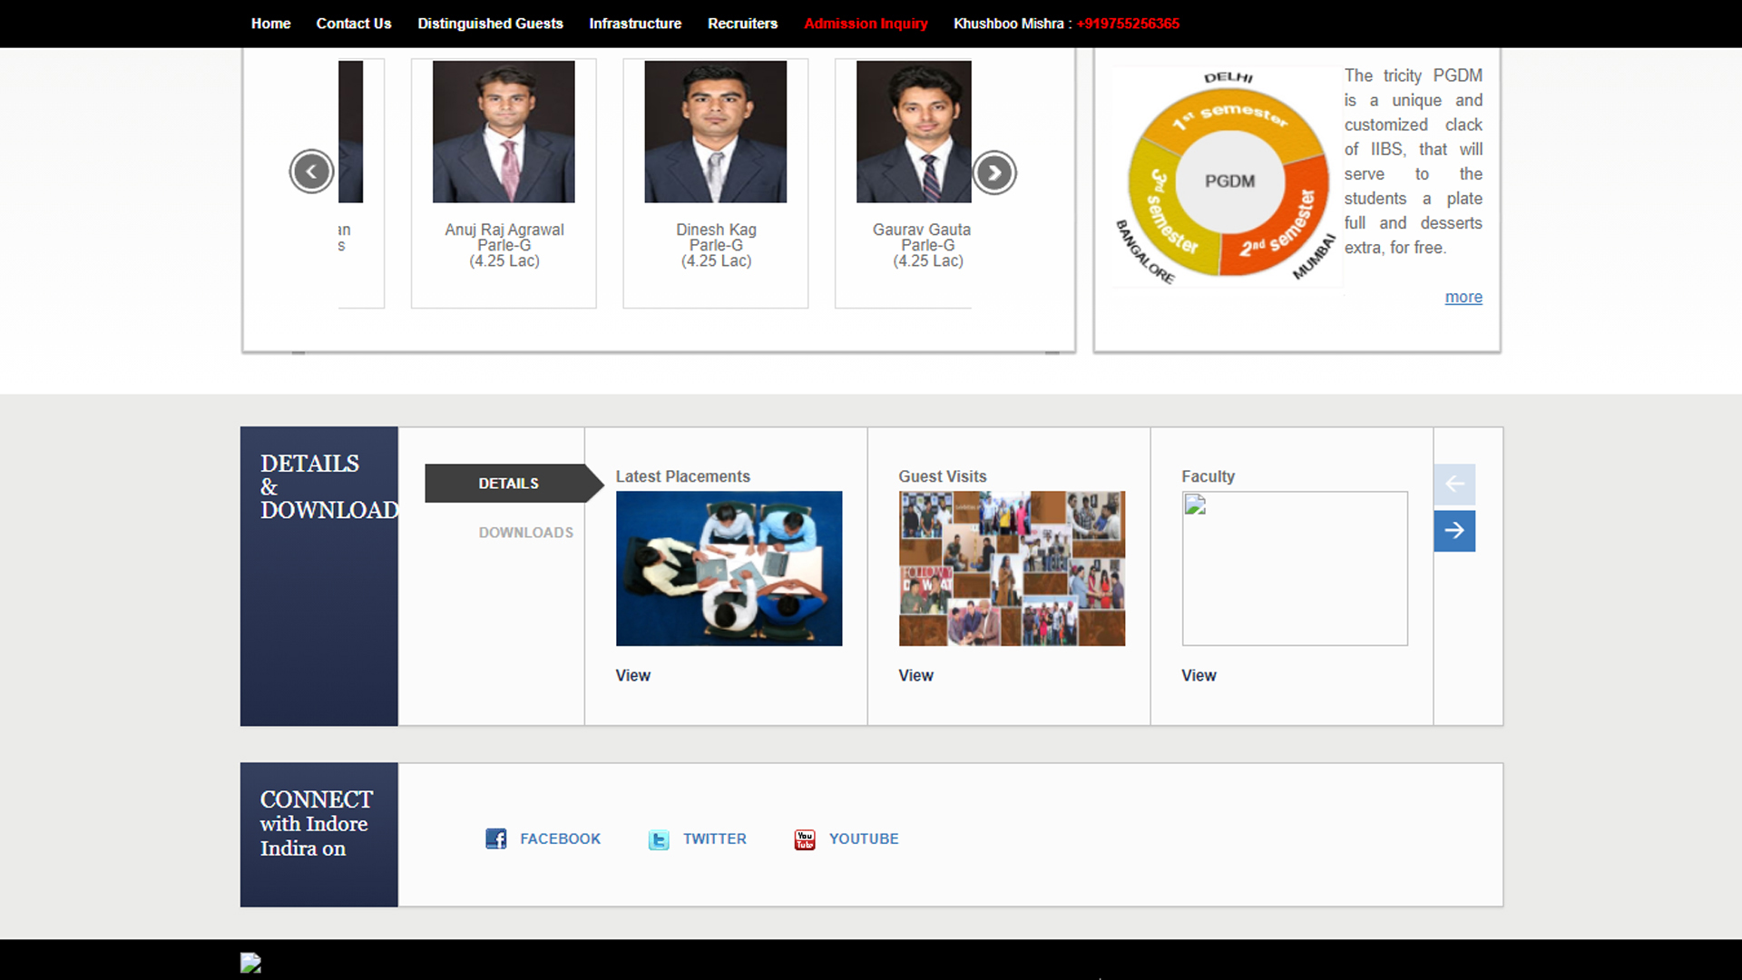Click View under Guest Visits
The height and width of the screenshot is (980, 1742).
point(915,675)
